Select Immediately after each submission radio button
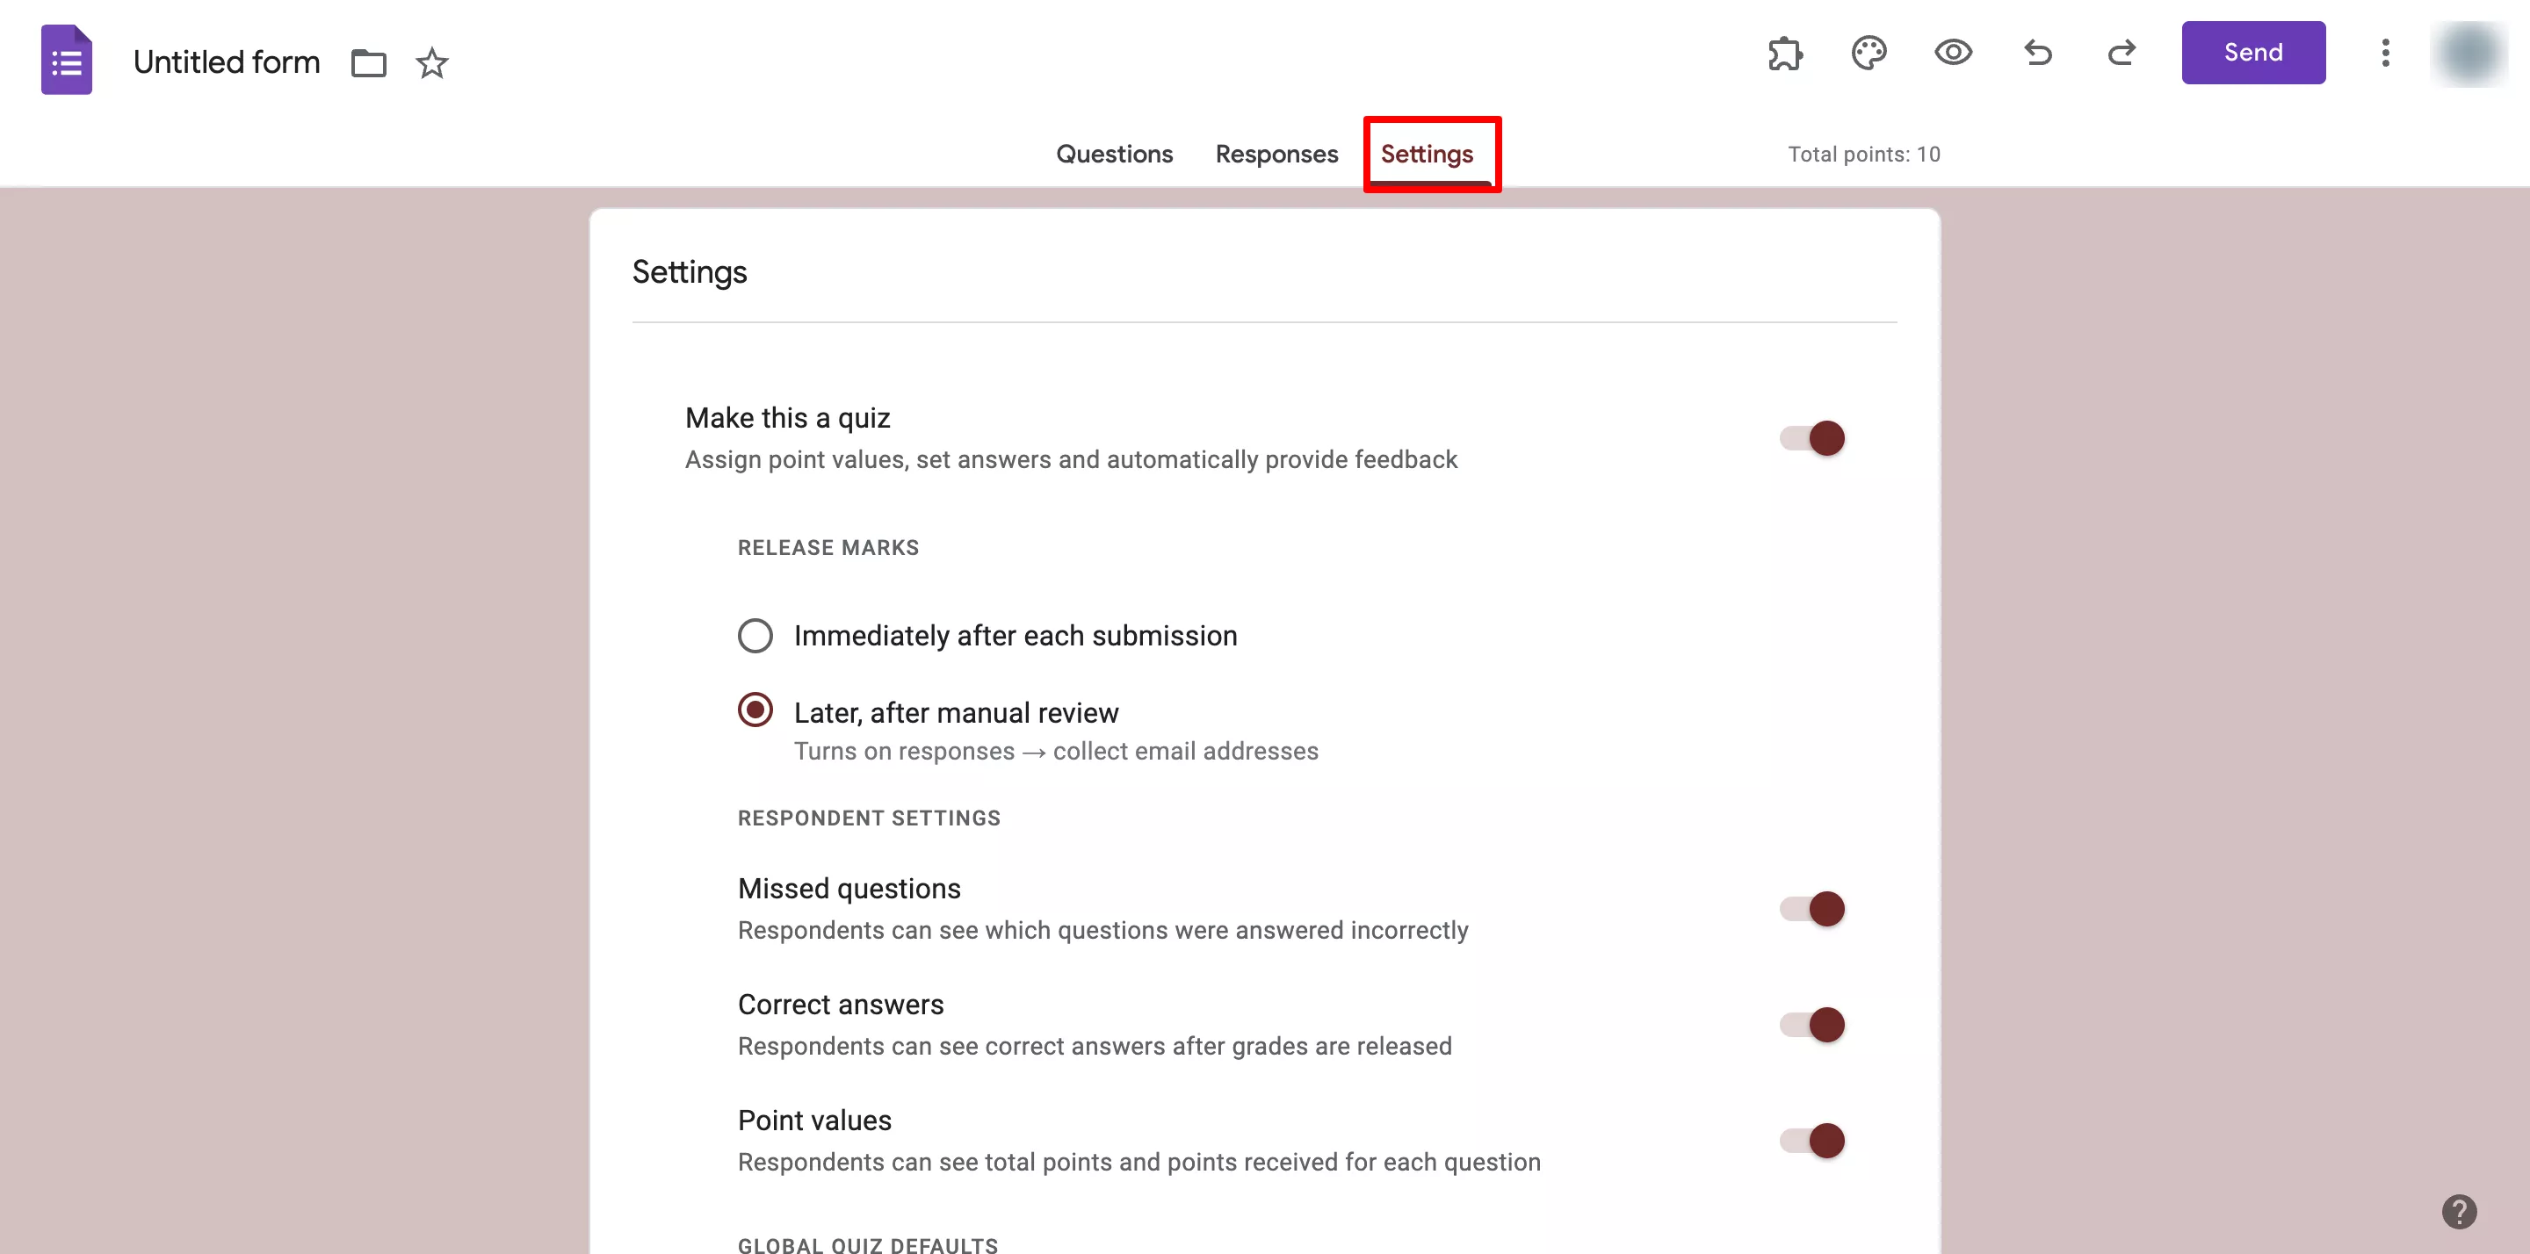This screenshot has height=1254, width=2530. pyautogui.click(x=754, y=634)
